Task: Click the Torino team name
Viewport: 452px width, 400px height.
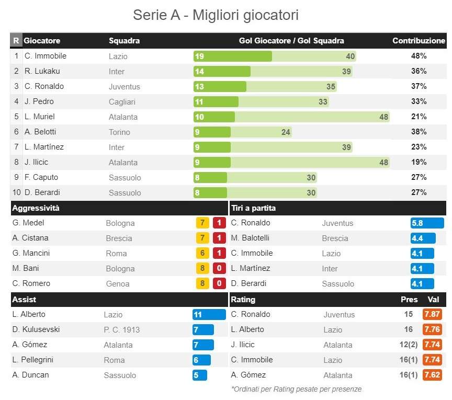Action: (119, 132)
